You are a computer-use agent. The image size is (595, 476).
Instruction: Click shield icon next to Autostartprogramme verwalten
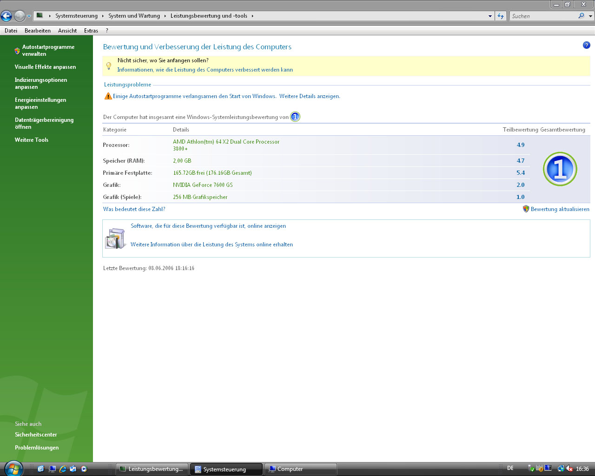tap(17, 51)
